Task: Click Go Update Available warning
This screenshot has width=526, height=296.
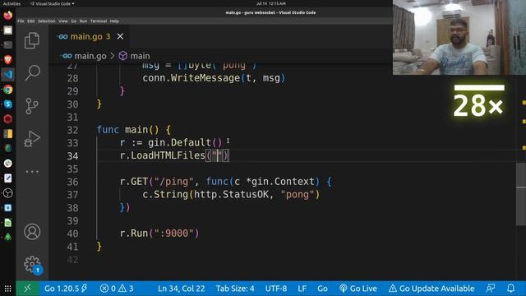Action: pyautogui.click(x=431, y=289)
